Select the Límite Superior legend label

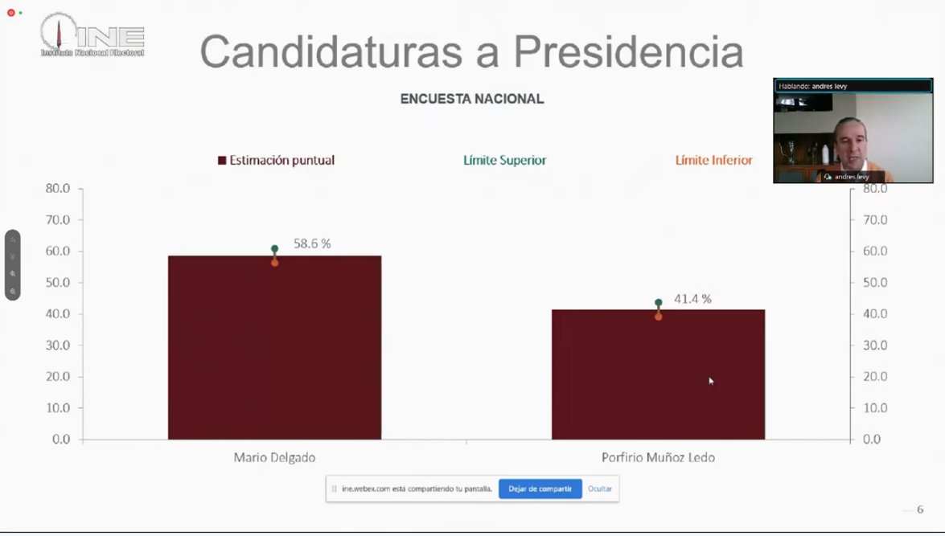tap(504, 161)
